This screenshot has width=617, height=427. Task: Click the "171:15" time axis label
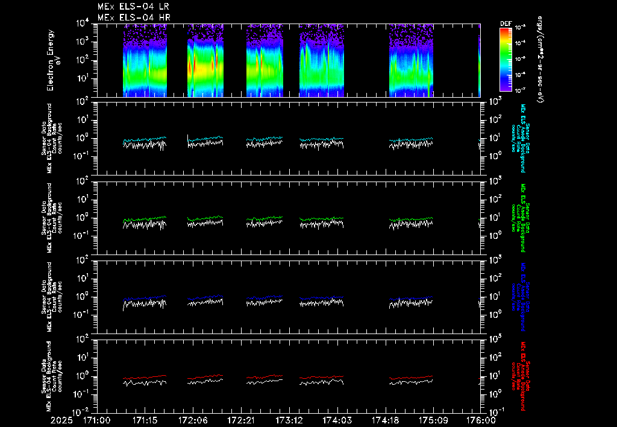click(145, 421)
